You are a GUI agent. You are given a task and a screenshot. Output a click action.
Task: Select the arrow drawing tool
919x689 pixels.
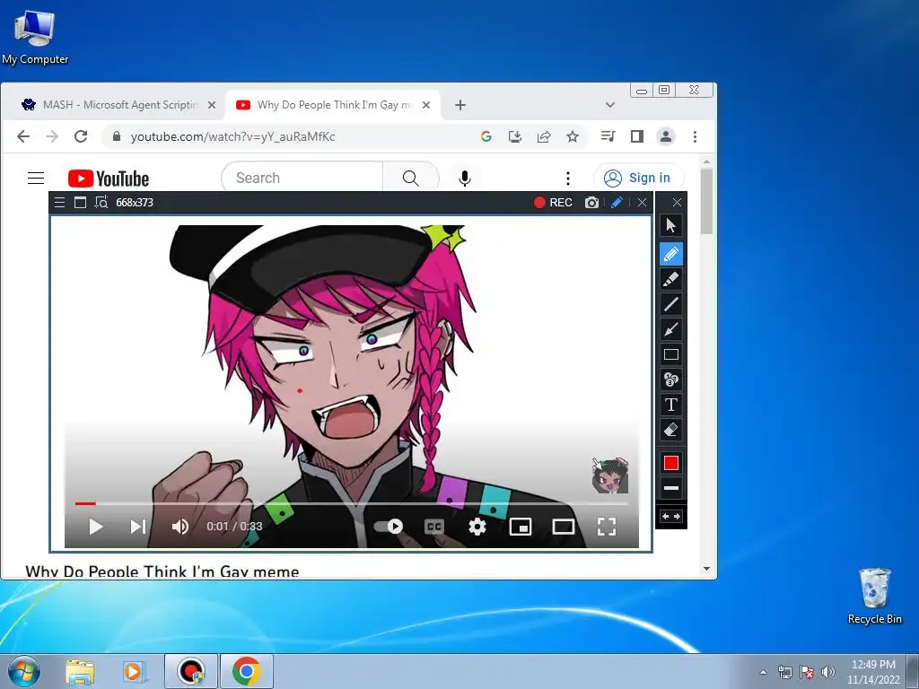[671, 329]
